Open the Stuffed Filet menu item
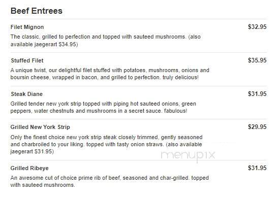The height and width of the screenshot is (197, 279). [x=27, y=60]
